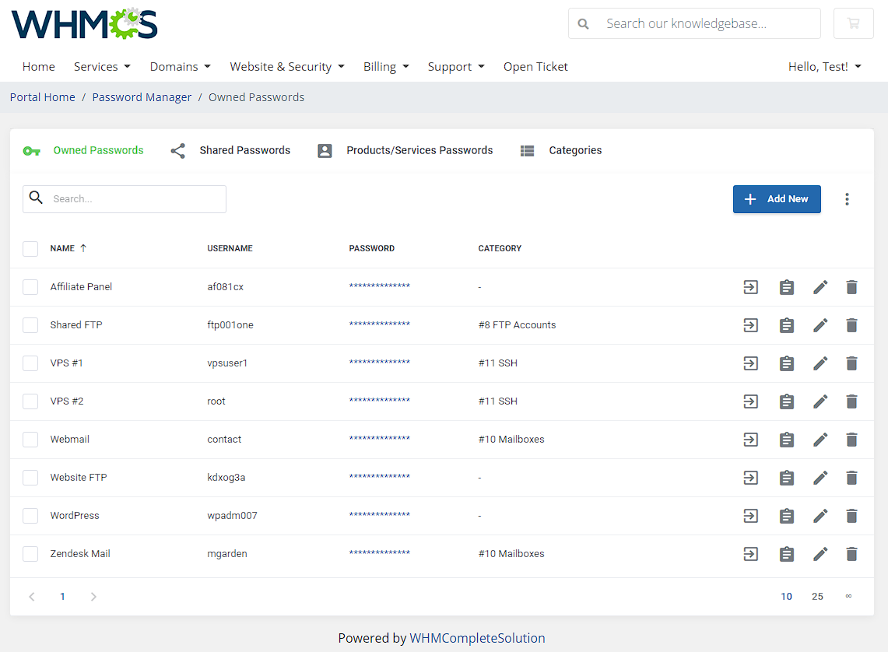The height and width of the screenshot is (652, 888).
Task: Delete the Shared FTP entry
Action: pos(851,325)
